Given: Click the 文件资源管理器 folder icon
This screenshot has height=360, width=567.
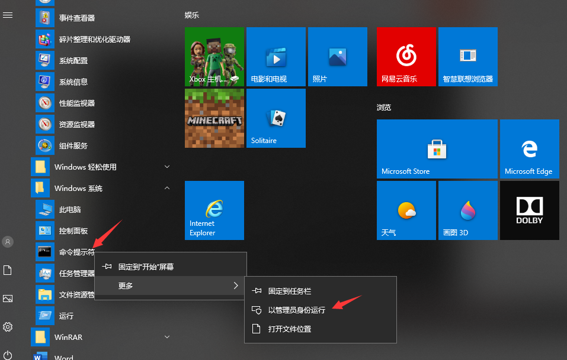Looking at the screenshot, I should 45,295.
